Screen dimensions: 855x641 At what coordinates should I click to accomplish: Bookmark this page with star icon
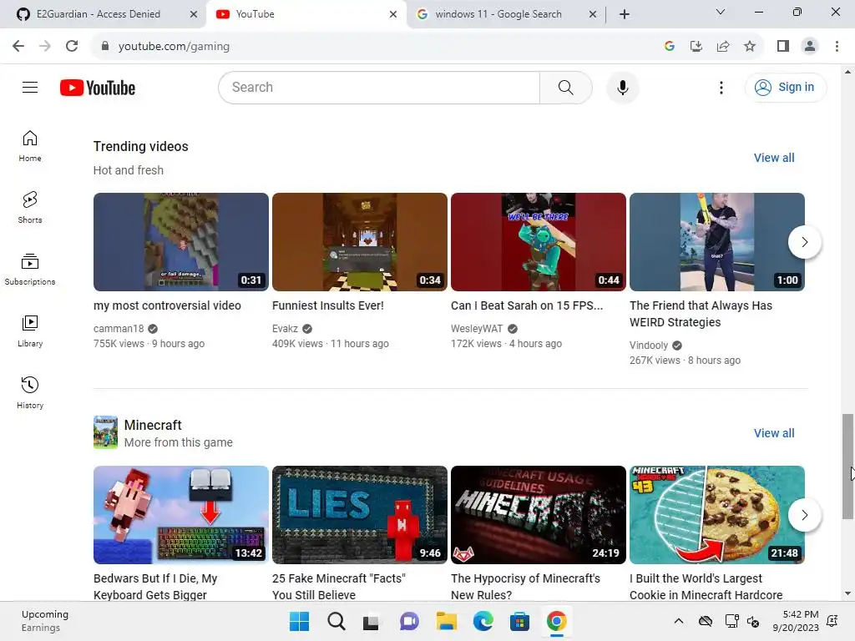750,46
